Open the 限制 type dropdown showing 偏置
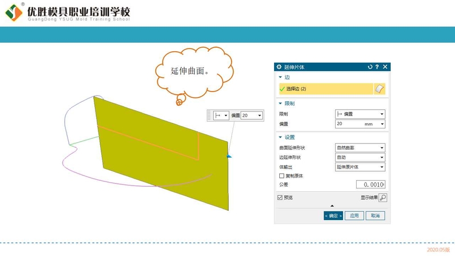The width and height of the screenshot is (455, 256). (x=360, y=114)
